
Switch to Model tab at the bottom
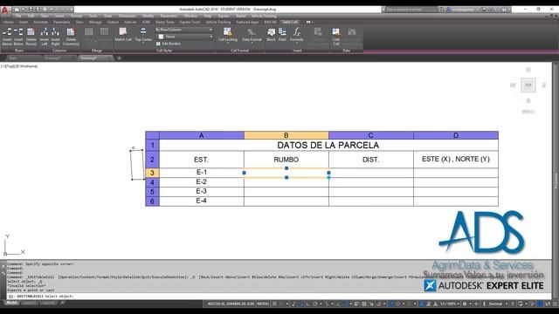point(11,303)
